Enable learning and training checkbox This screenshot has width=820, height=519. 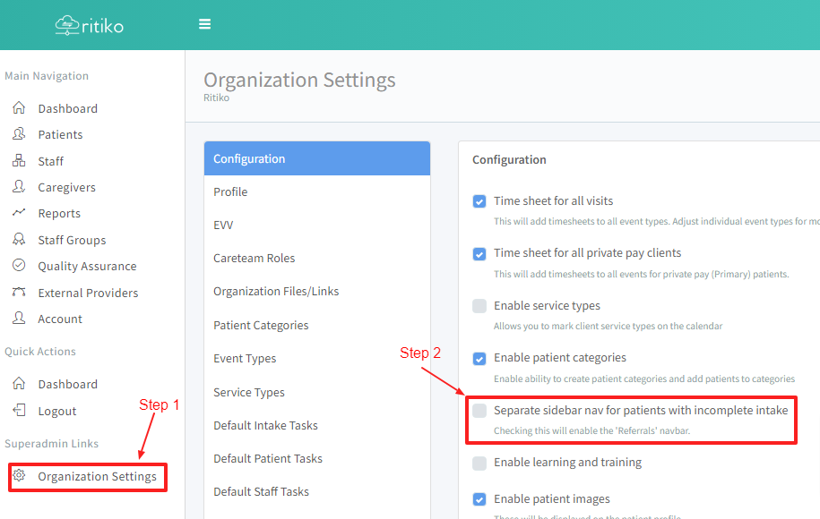479,463
